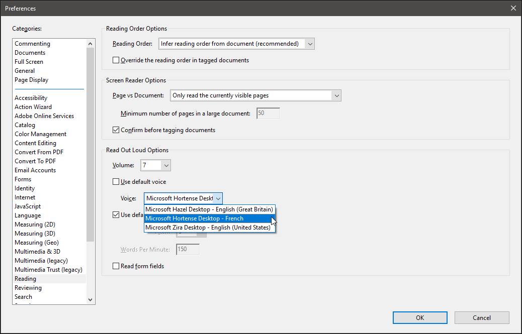Viewport: 522px width, 334px height.
Task: Select the JavaScript category
Action: click(28, 206)
